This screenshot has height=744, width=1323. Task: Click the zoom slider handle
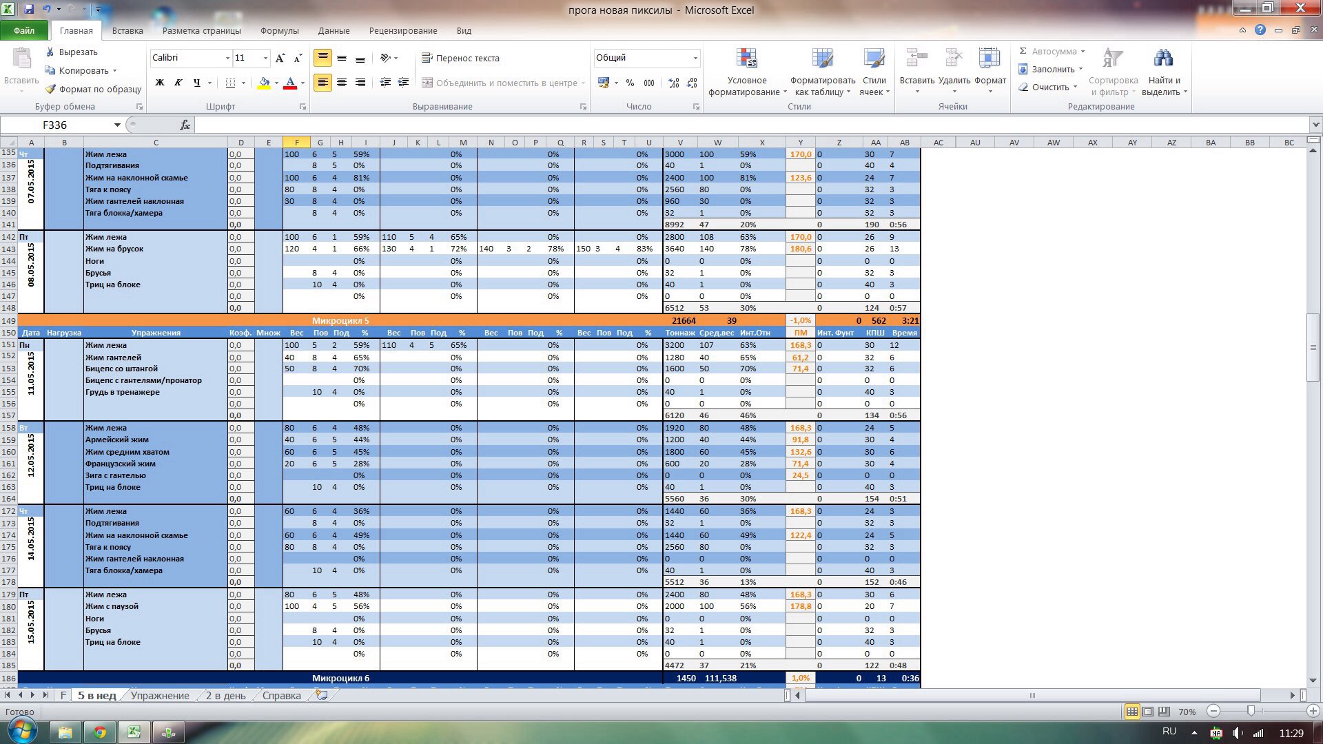click(1251, 711)
